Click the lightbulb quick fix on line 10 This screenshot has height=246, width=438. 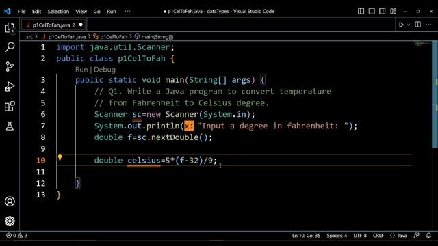60,157
